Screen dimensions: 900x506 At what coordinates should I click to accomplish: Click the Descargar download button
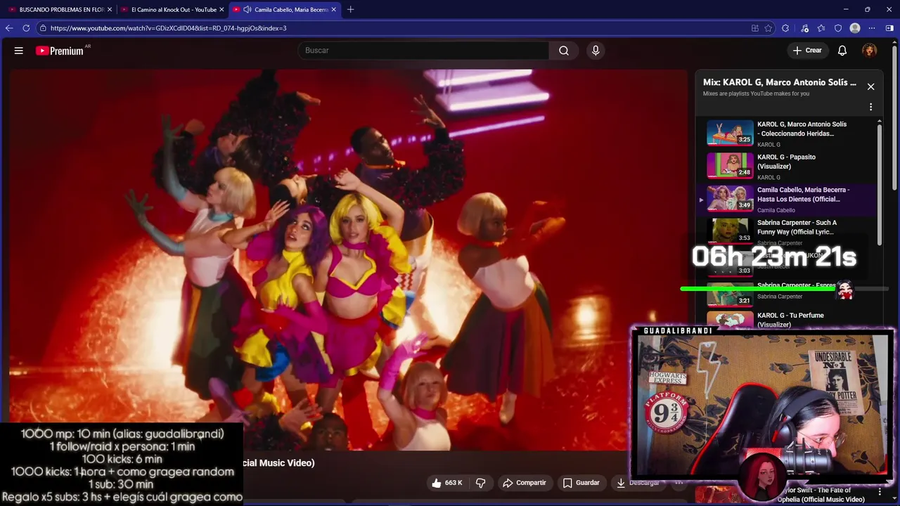pyautogui.click(x=638, y=483)
